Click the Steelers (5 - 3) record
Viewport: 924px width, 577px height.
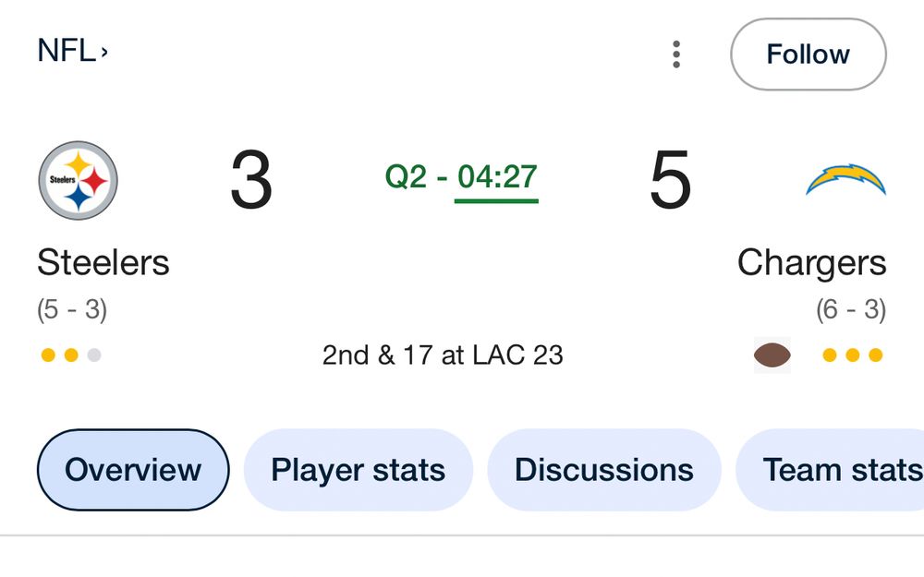click(x=72, y=309)
